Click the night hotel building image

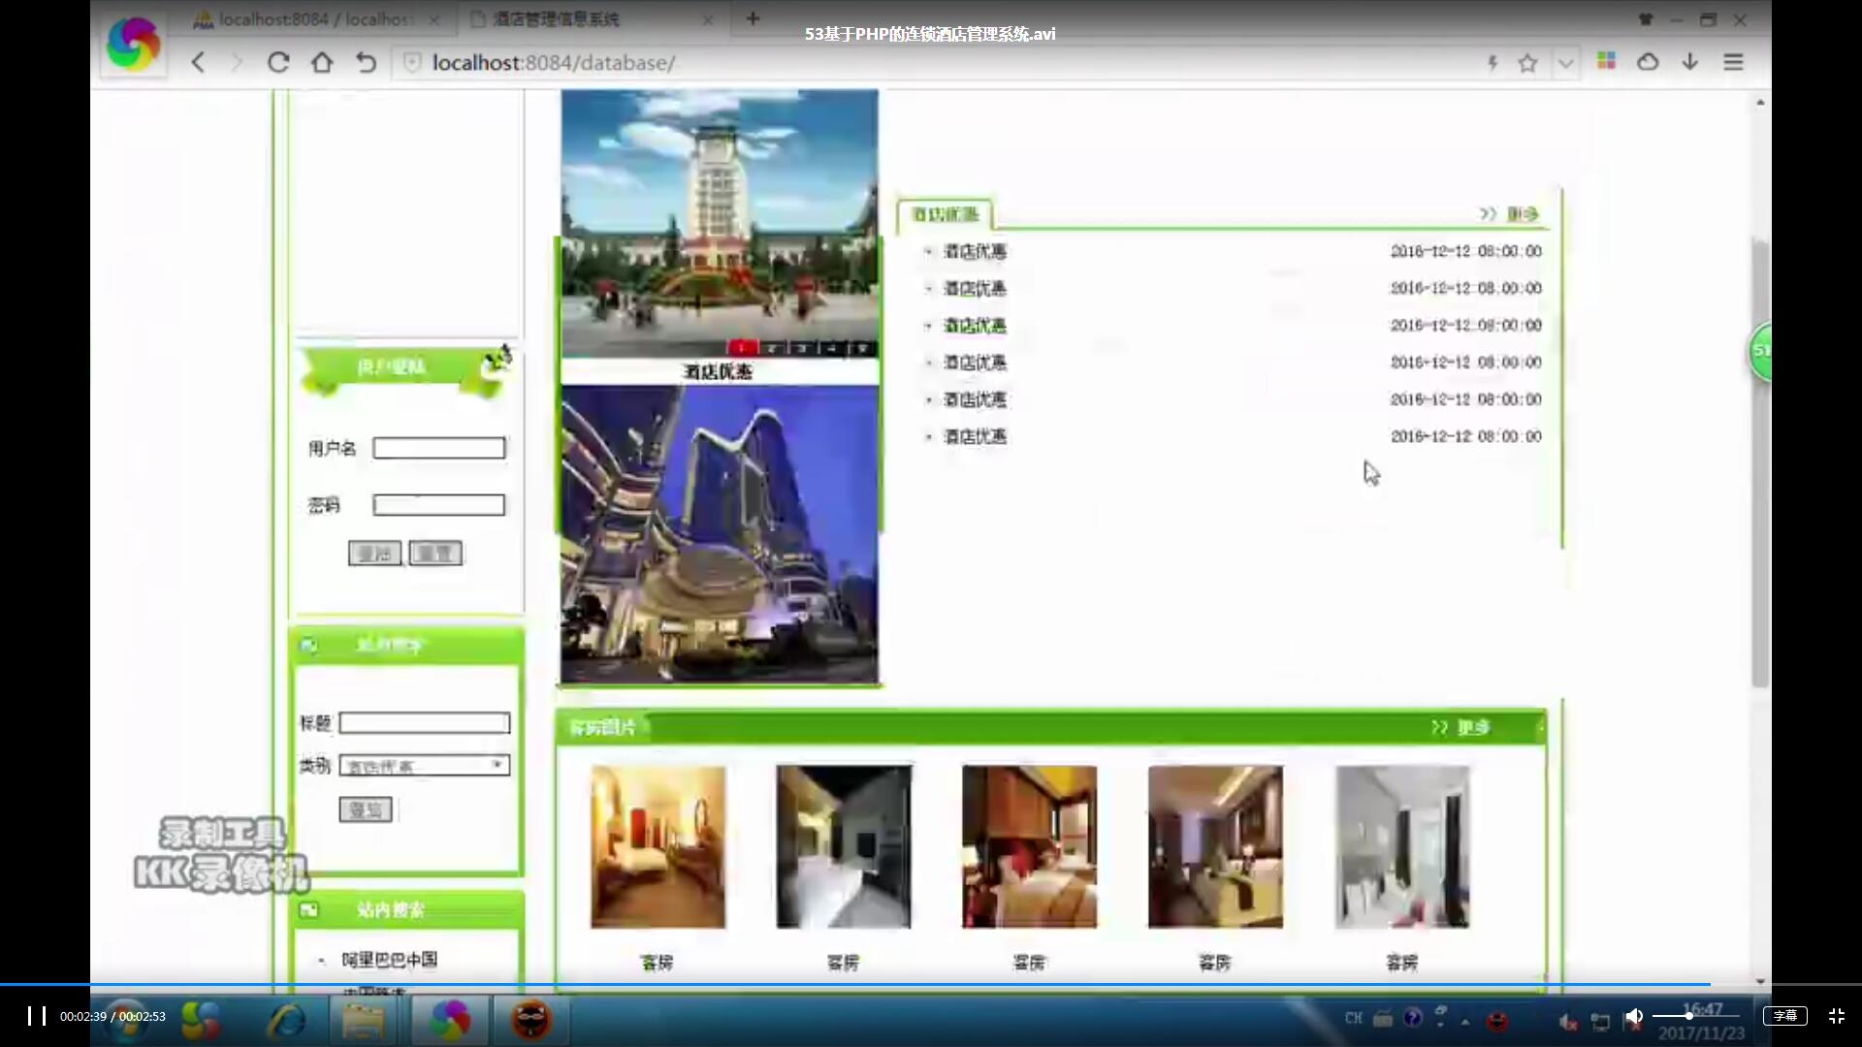click(720, 535)
